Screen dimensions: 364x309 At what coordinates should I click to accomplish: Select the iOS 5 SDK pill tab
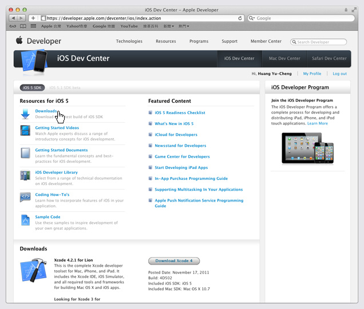click(32, 87)
